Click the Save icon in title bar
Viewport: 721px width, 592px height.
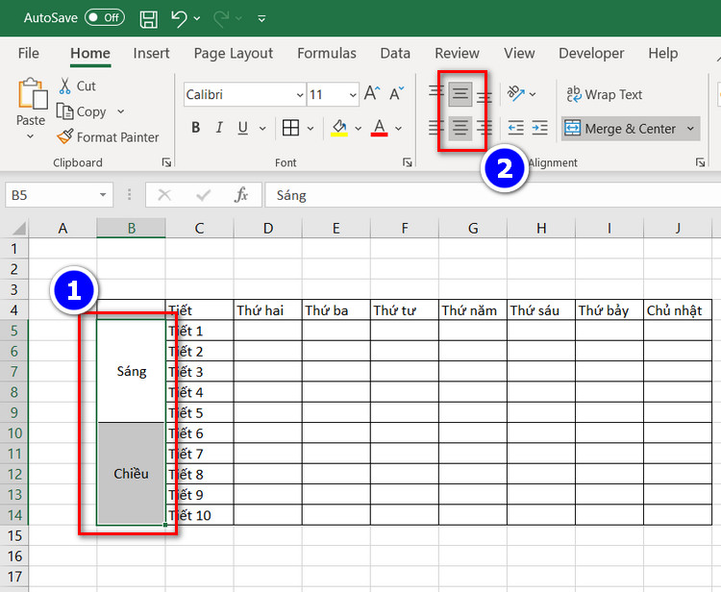point(148,19)
